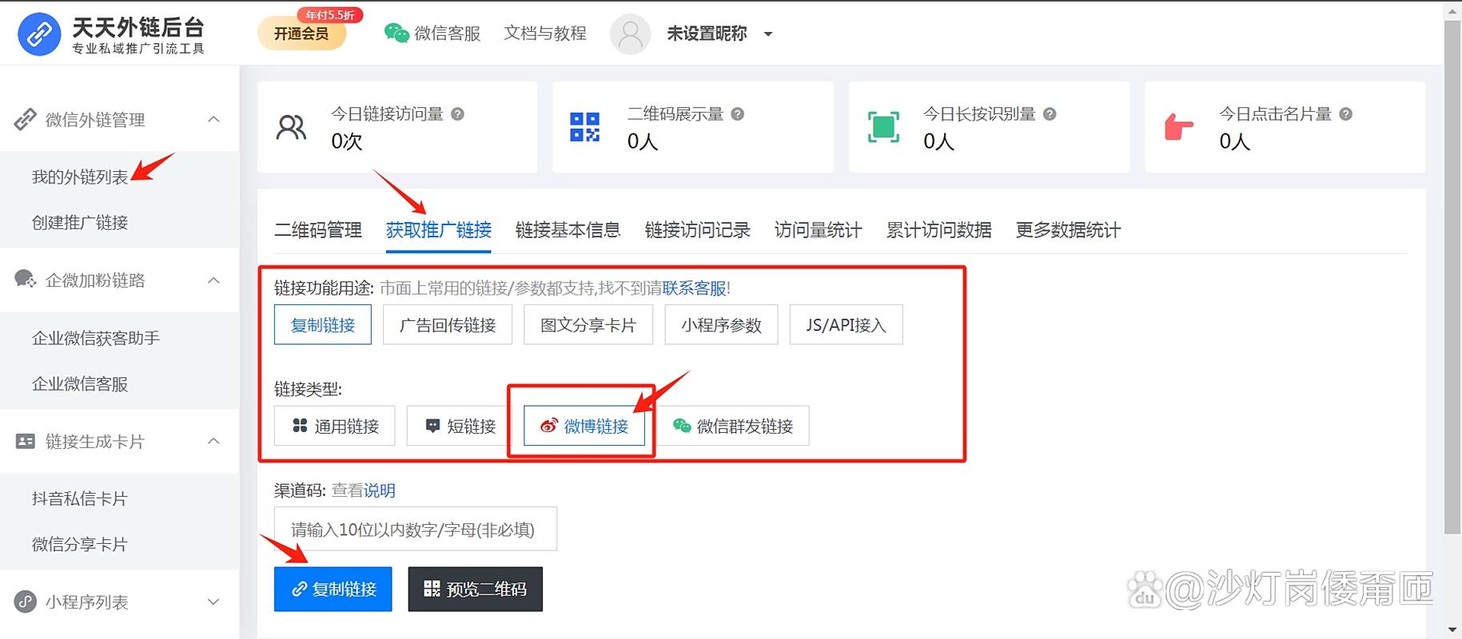Click the user avatar icon
Screen dimensions: 1462x639
(x=630, y=34)
